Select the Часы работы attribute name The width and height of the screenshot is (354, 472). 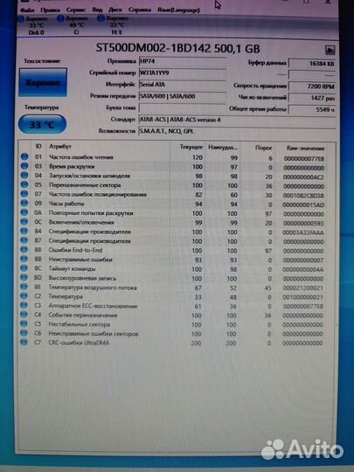(66, 204)
